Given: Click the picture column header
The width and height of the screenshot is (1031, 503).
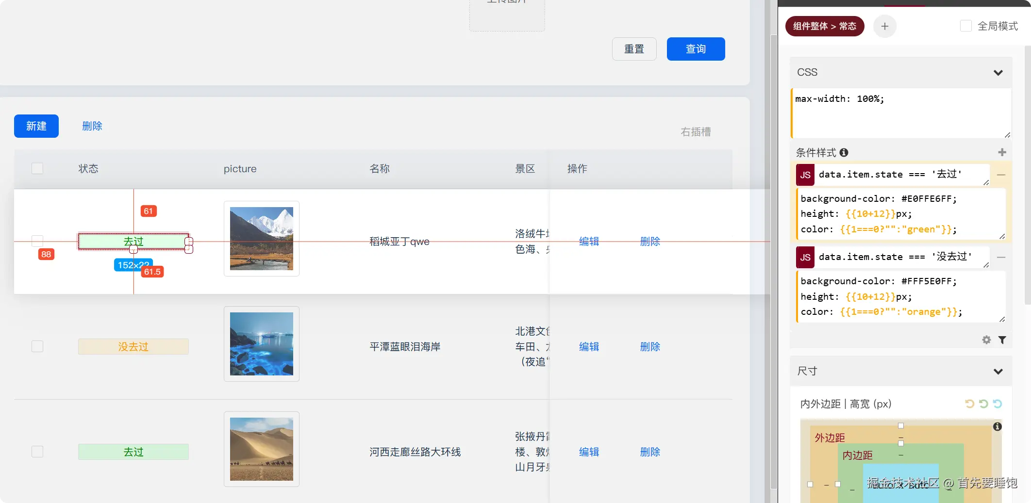Looking at the screenshot, I should click(240, 169).
